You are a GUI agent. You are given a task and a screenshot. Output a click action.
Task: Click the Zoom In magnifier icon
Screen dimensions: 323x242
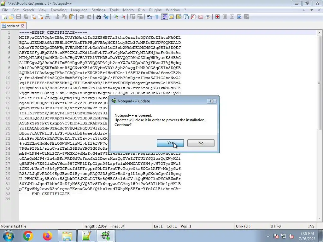click(116, 17)
